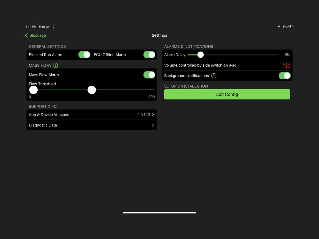Click the iPad home indicator bar
This screenshot has width=319, height=239.
[159, 213]
